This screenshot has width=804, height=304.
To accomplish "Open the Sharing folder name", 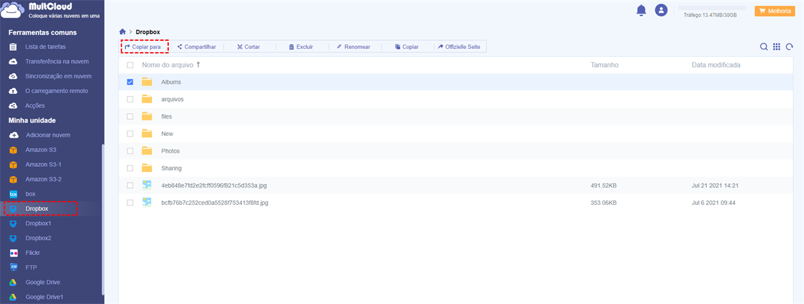I will (x=172, y=168).
